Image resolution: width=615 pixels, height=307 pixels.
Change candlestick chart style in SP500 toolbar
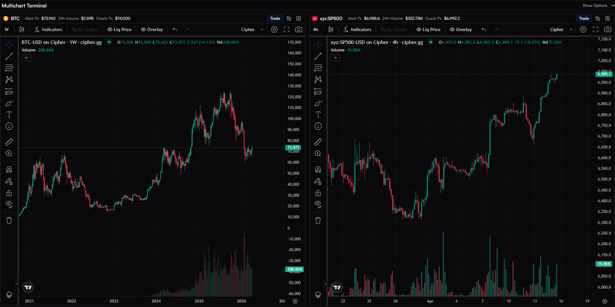[x=331, y=29]
